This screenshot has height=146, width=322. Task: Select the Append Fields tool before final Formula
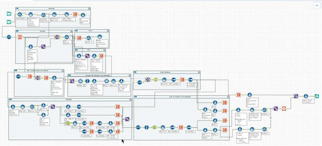click(x=296, y=96)
